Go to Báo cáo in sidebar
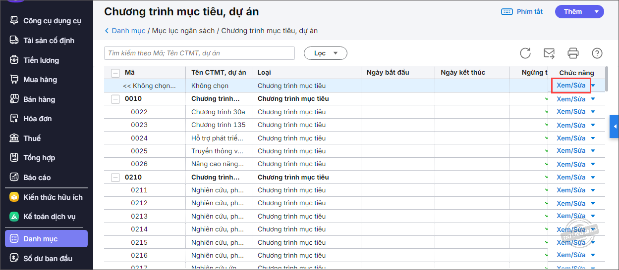 [37, 178]
